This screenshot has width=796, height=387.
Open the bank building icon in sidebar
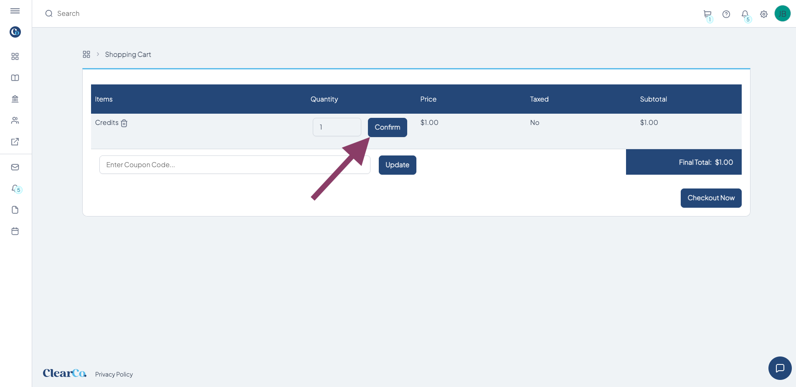(15, 99)
